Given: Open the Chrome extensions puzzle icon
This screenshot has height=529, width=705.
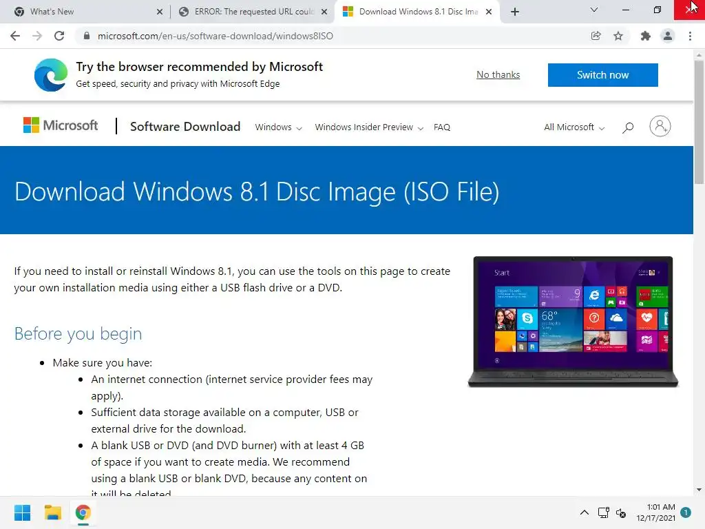Looking at the screenshot, I should tap(646, 36).
